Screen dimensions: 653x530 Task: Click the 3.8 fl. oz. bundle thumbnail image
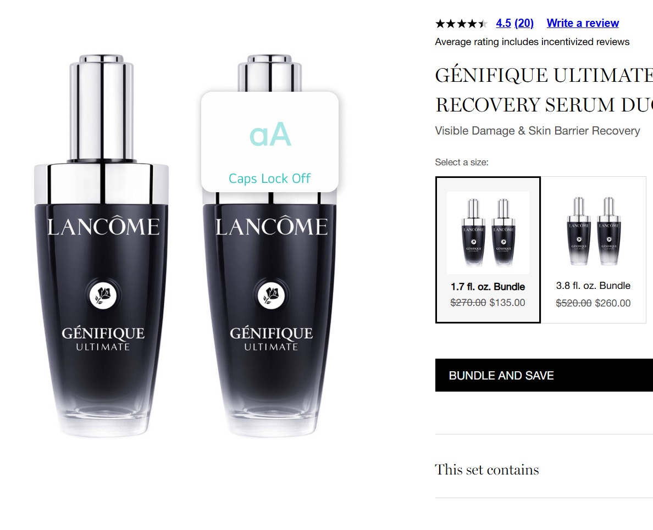[594, 232]
